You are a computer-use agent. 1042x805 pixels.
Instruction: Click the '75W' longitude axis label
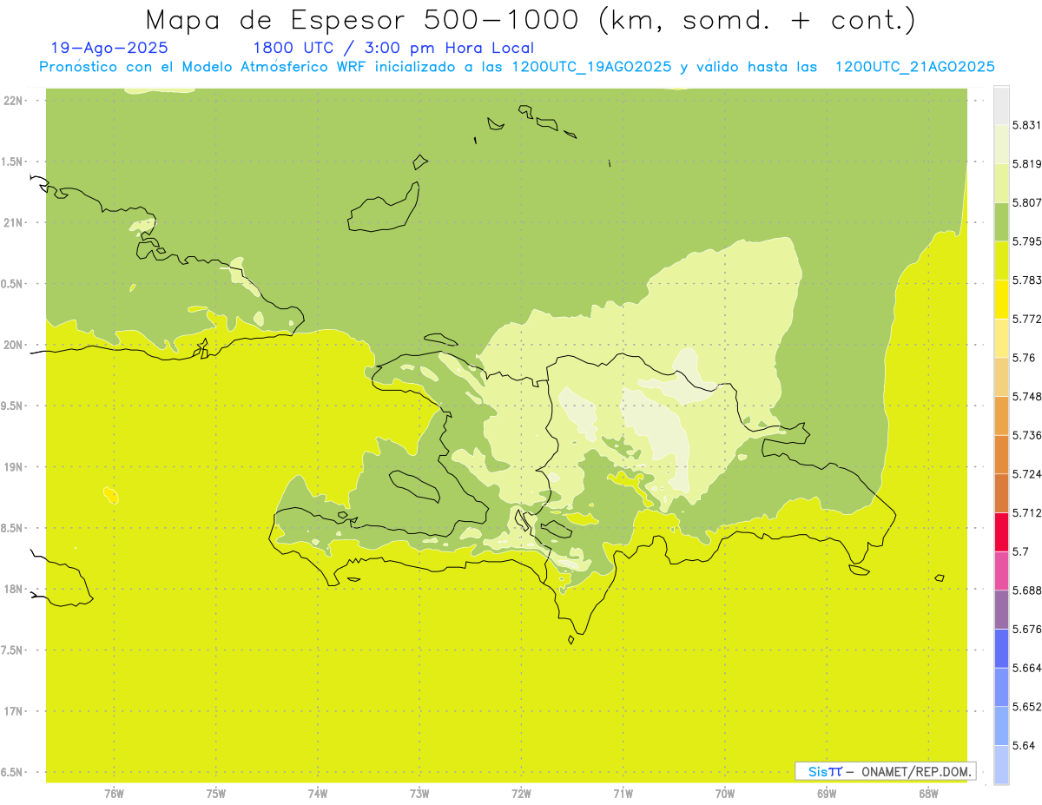pos(216,794)
